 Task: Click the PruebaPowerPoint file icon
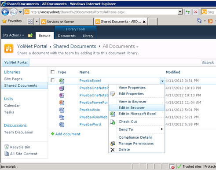(62, 103)
